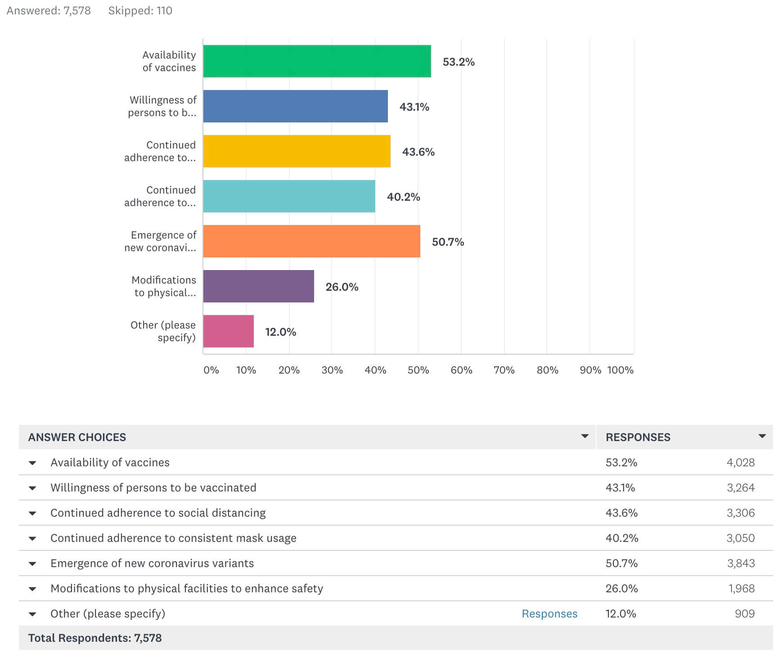Expand the Modifications to physical facilities arrow
Image resolution: width=783 pixels, height=658 pixels.
click(x=32, y=589)
